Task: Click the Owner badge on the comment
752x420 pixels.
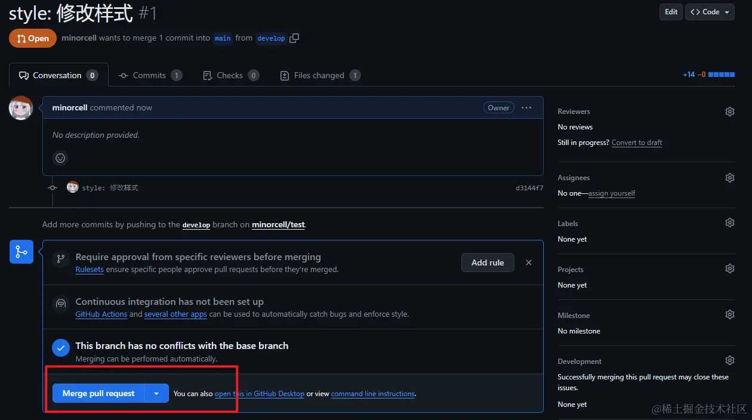Action: [498, 108]
